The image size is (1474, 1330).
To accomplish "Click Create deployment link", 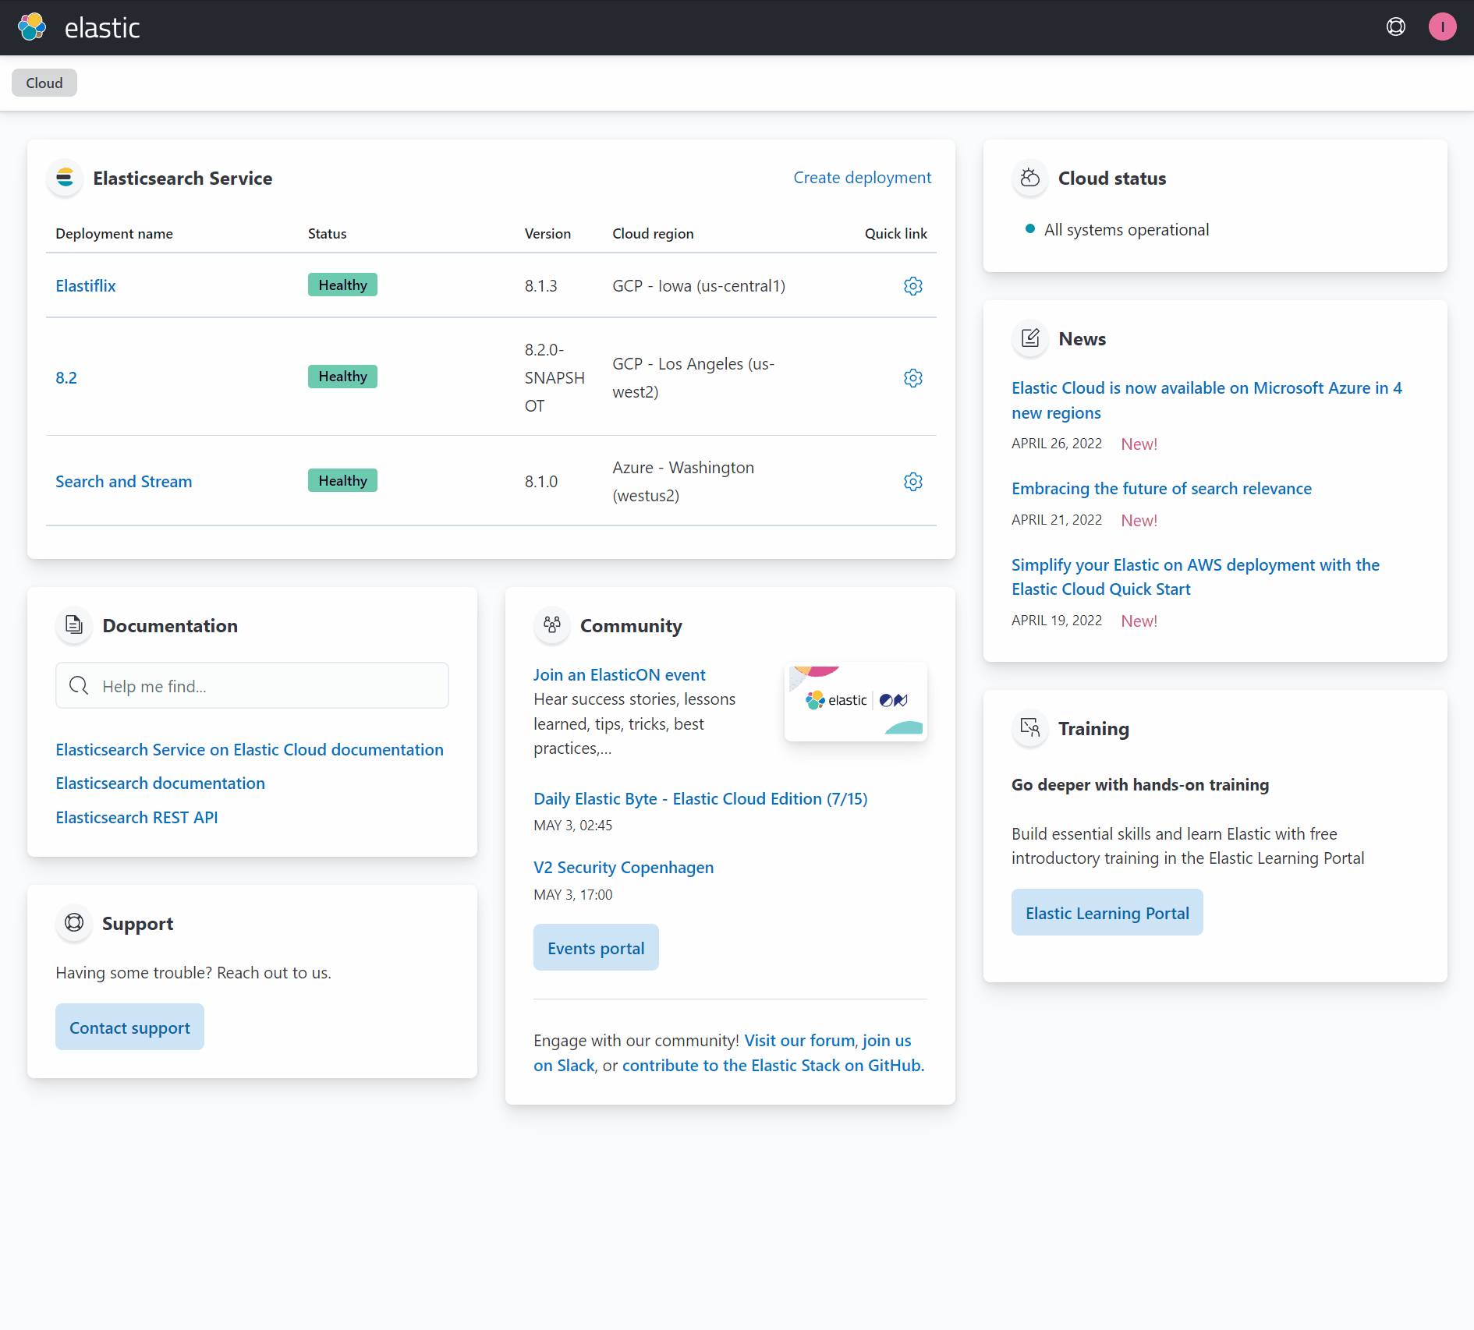I will pyautogui.click(x=862, y=178).
